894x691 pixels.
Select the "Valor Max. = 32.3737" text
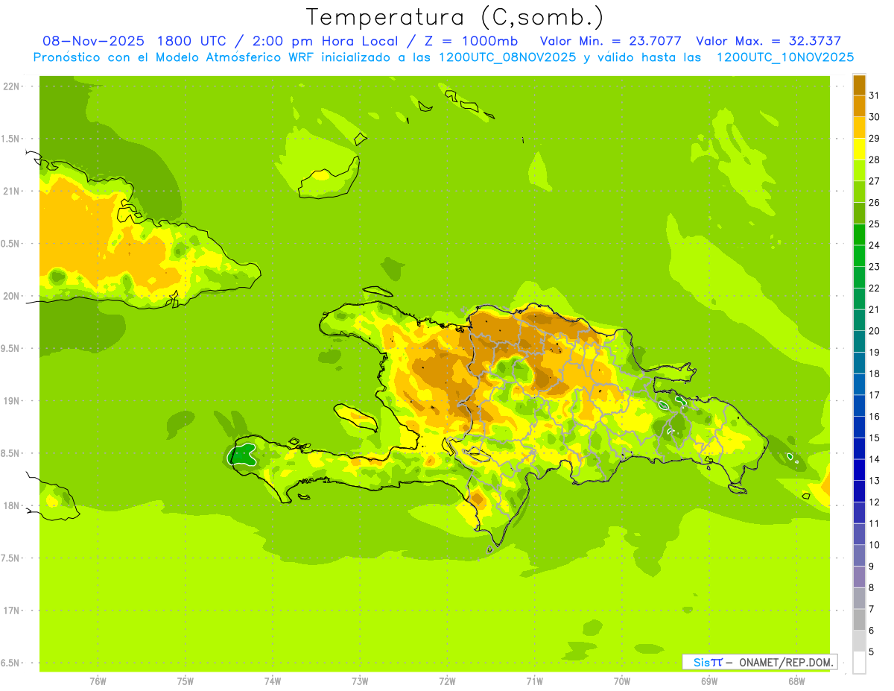pyautogui.click(x=768, y=41)
